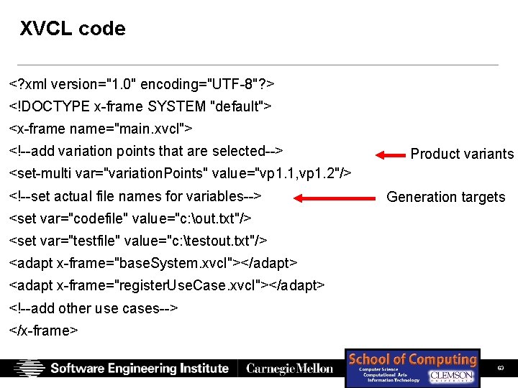The width and height of the screenshot is (518, 388).
Task: Click the slide number 63
Action: (x=501, y=368)
